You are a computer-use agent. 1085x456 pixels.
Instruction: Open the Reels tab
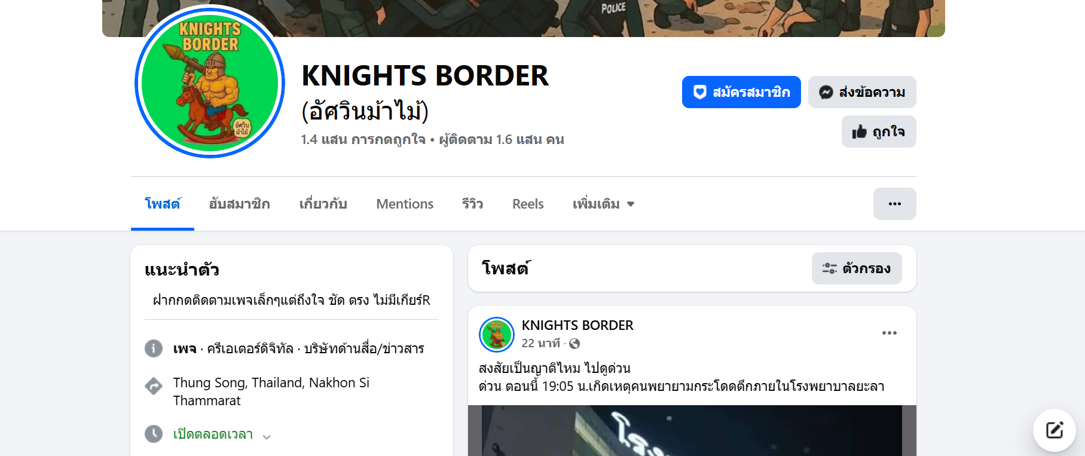click(528, 204)
